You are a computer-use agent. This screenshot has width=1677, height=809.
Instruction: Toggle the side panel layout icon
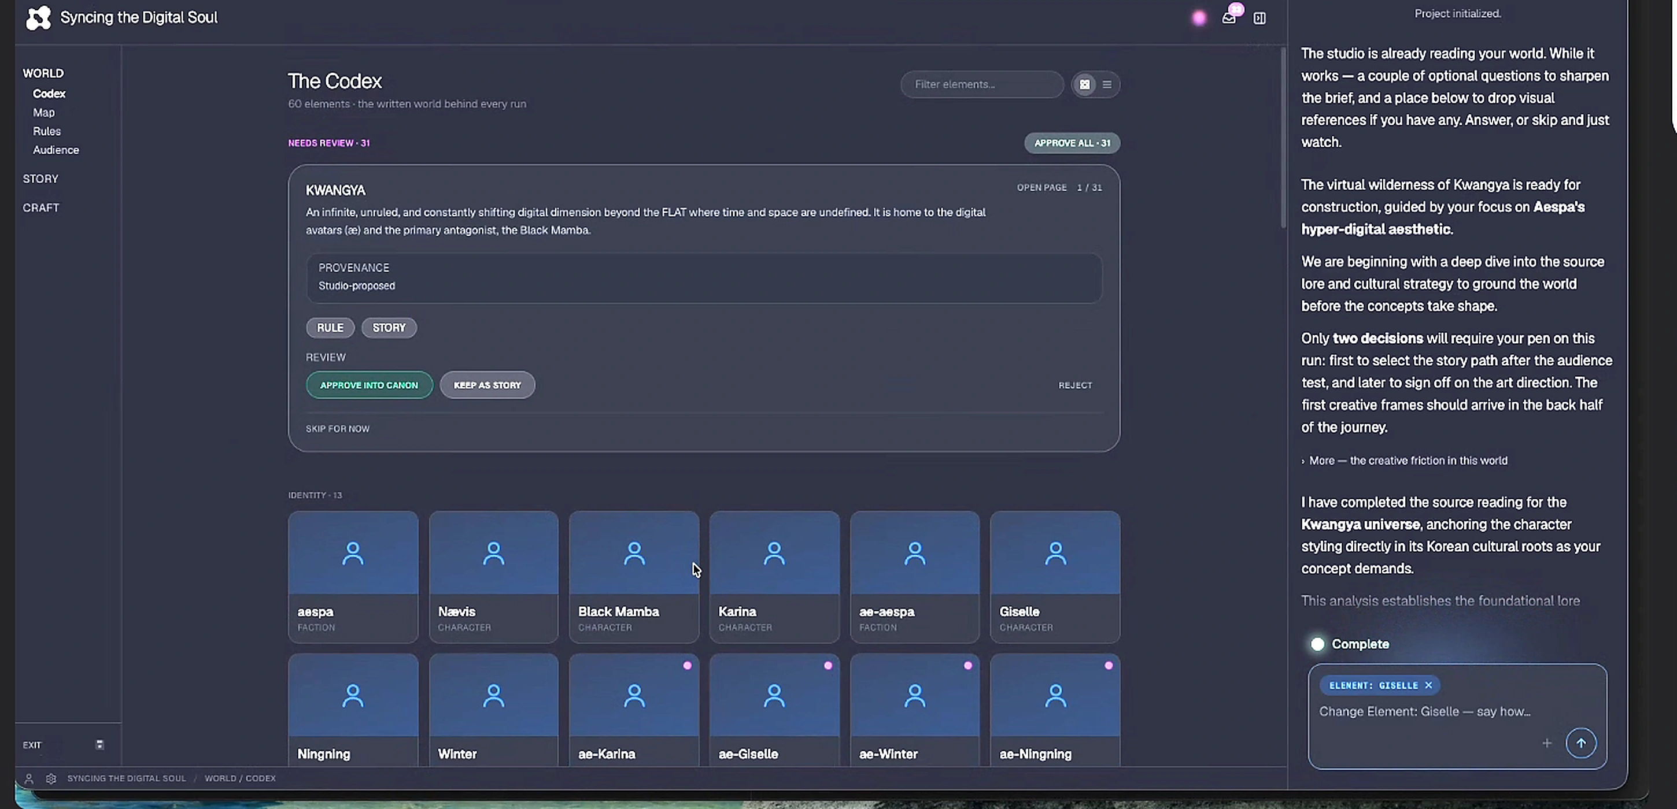pos(1259,18)
